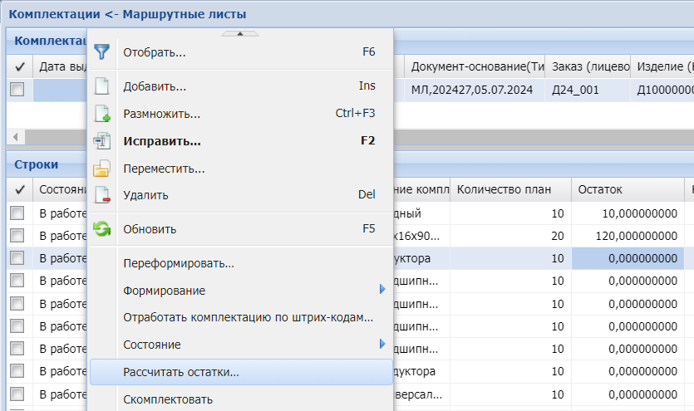Click the select-all checkmark in Строки header
Image resolution: width=694 pixels, height=411 pixels.
20,189
